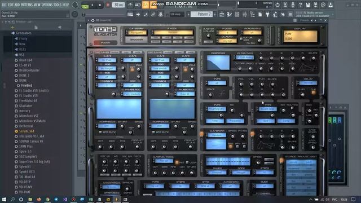
Task: Open the EDIT menu
Action: pyautogui.click(x=11, y=5)
